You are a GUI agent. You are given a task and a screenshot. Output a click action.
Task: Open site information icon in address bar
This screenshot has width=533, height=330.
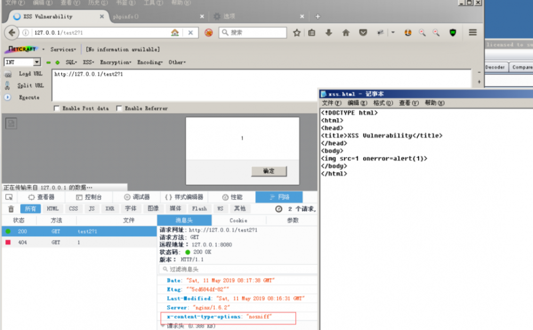click(26, 32)
